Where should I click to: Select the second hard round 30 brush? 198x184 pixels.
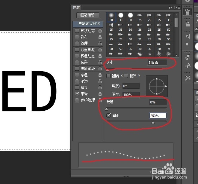tap(130, 17)
